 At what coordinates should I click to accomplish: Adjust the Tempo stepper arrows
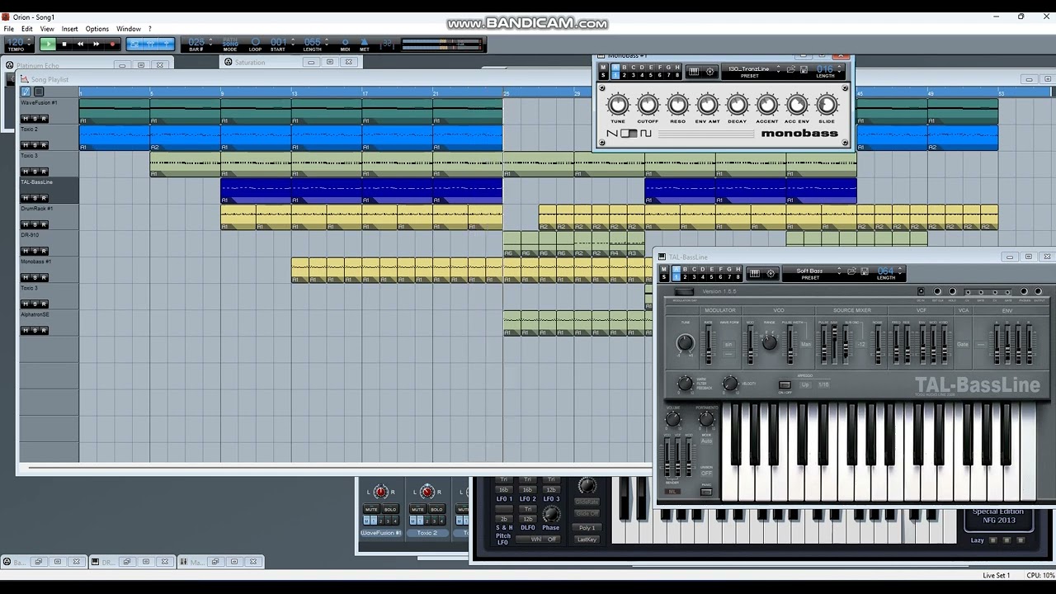click(29, 41)
